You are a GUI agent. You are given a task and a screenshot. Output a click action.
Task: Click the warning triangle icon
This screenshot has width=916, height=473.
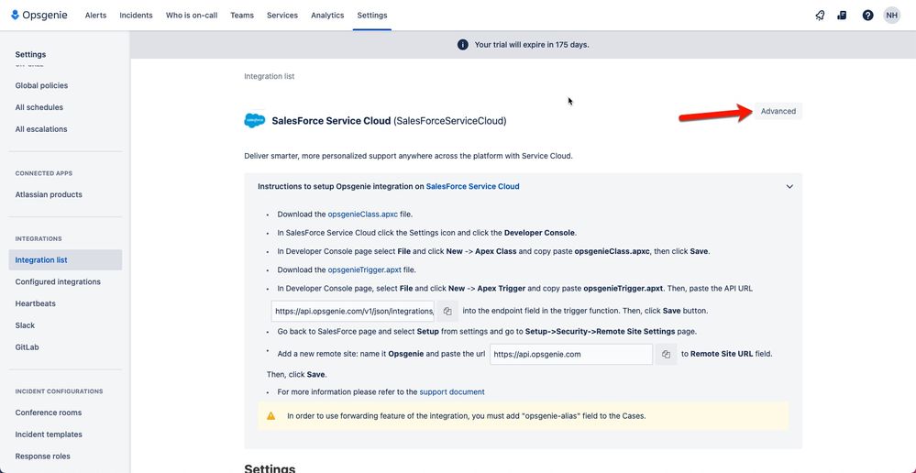click(271, 416)
